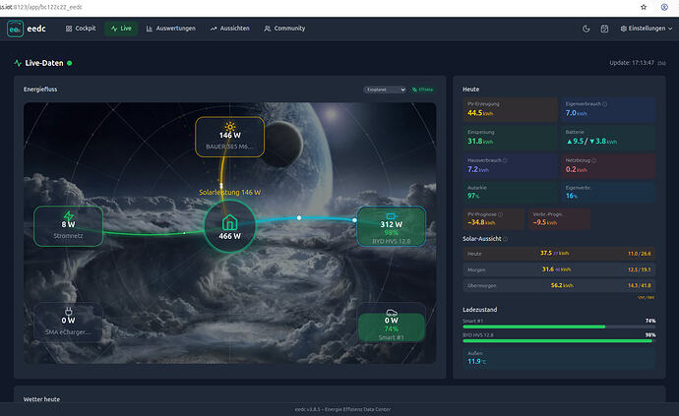Click the Smart #1 charge level bar

(559, 327)
